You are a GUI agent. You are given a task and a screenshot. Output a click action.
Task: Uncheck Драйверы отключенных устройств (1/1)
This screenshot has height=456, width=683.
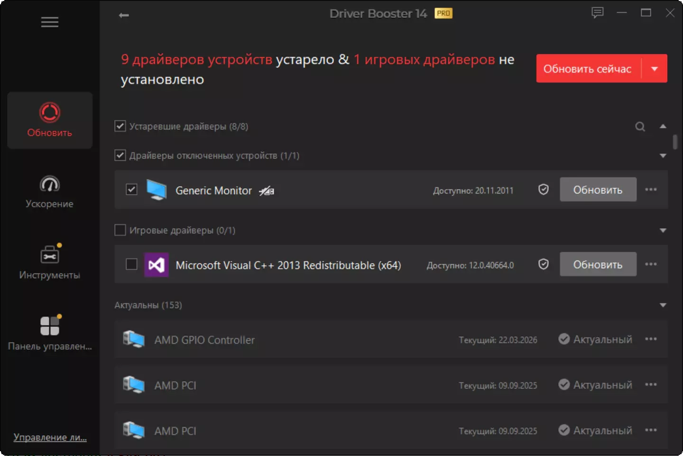pyautogui.click(x=120, y=155)
